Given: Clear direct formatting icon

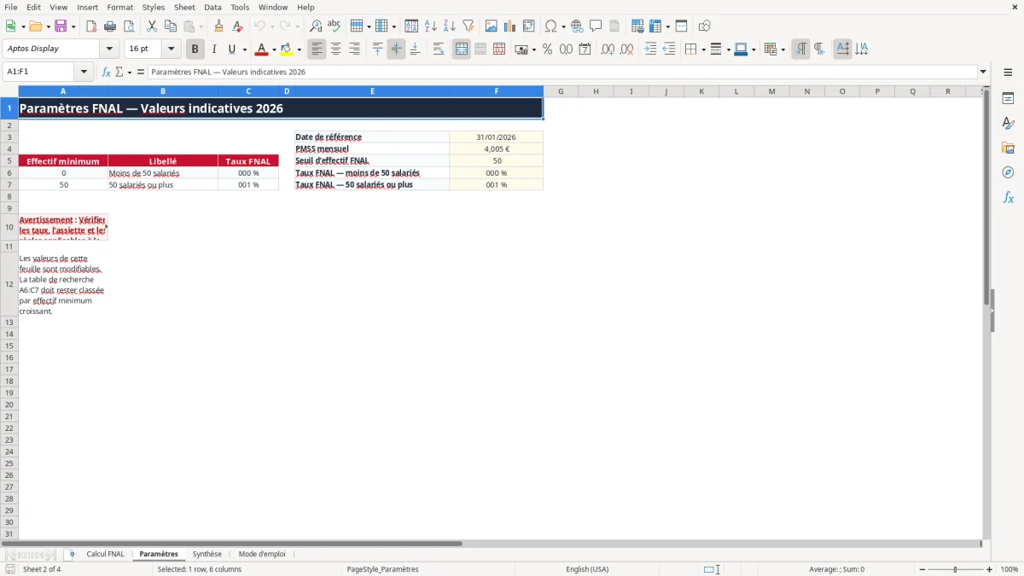Looking at the screenshot, I should pos(237,26).
